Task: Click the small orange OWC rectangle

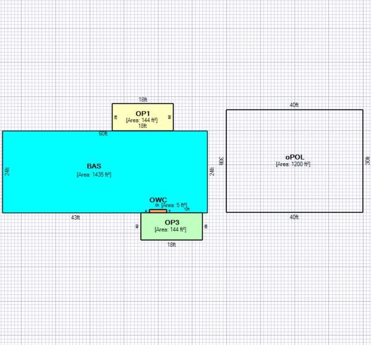Action: 158,211
